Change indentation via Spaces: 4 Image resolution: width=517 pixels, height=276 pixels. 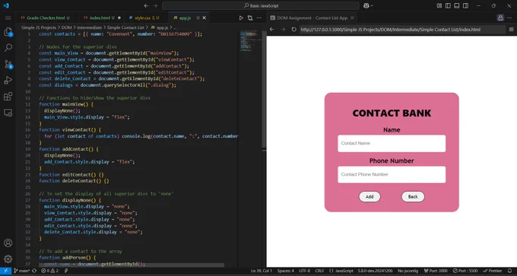[x=285, y=271]
